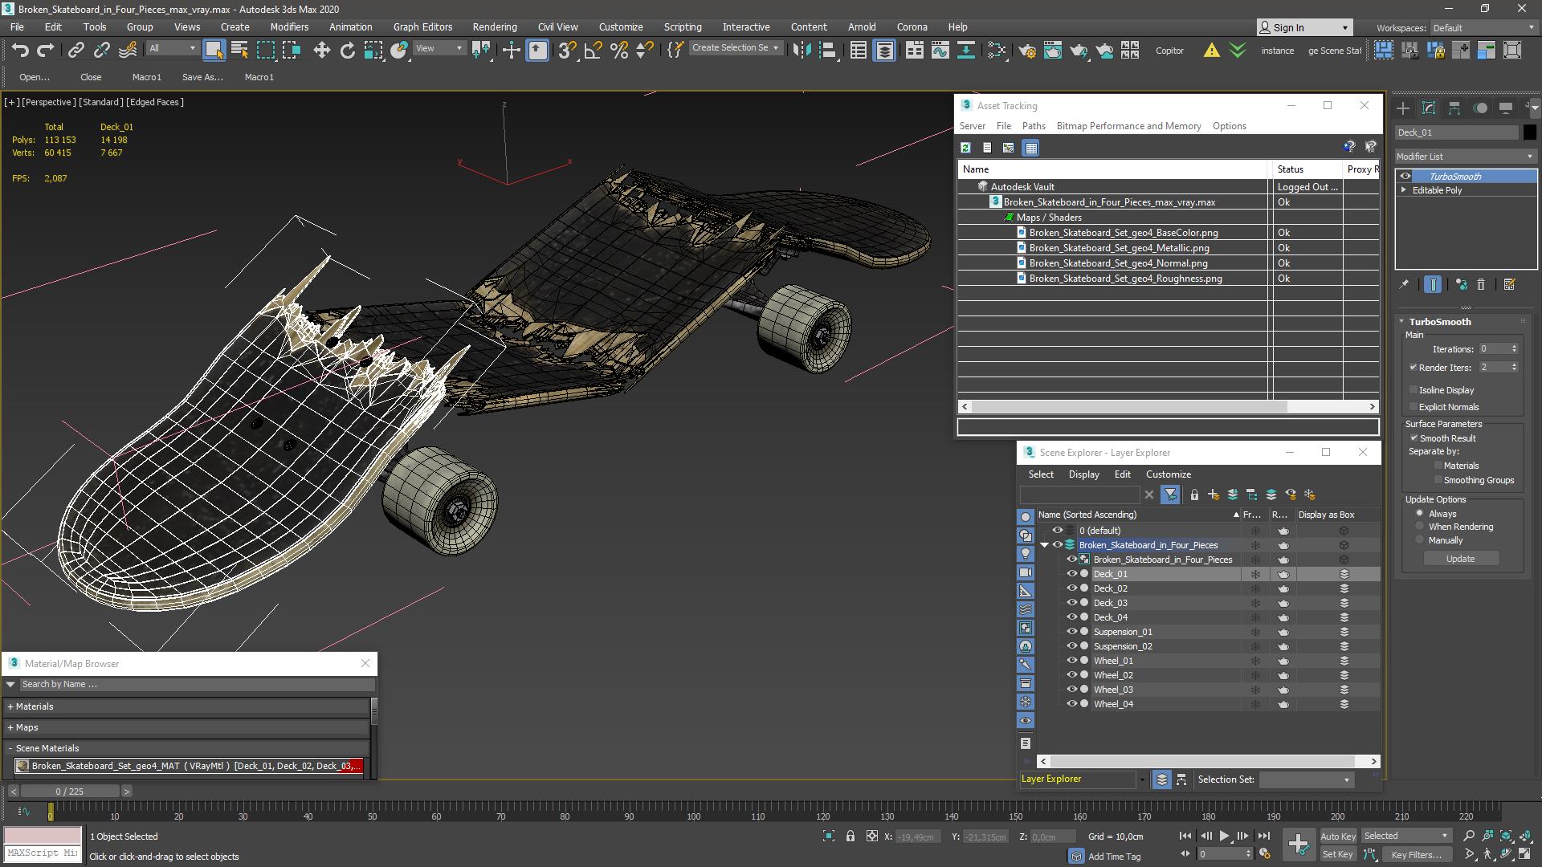Select the Select and Link tool

point(75,51)
